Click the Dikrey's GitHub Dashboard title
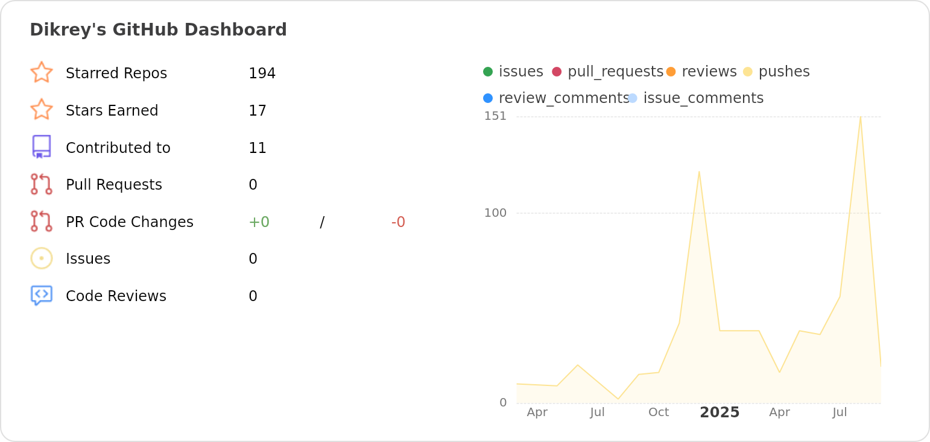 (158, 30)
